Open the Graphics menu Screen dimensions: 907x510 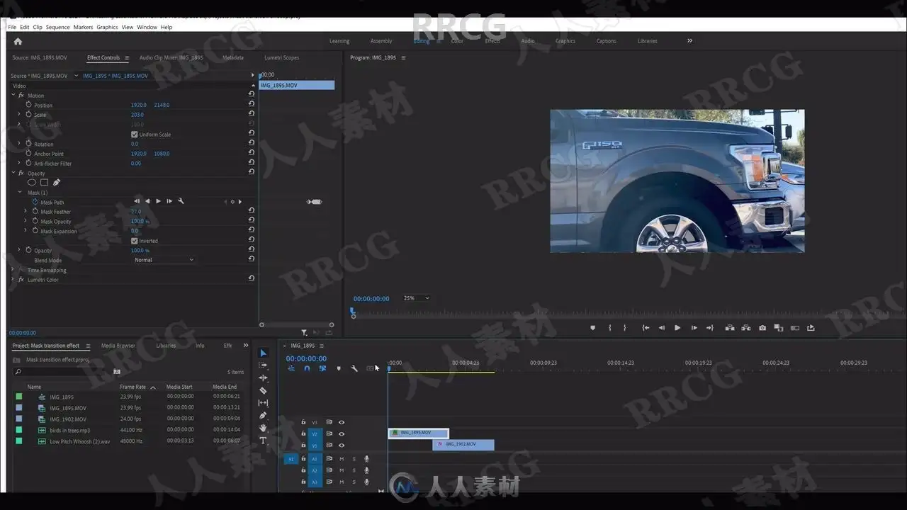[x=107, y=27]
